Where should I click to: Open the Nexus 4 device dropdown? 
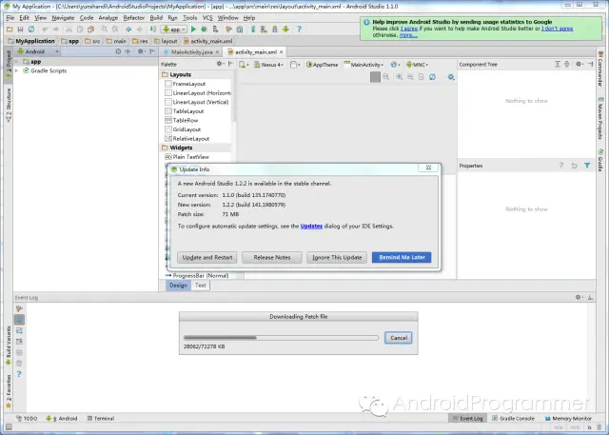tap(268, 65)
